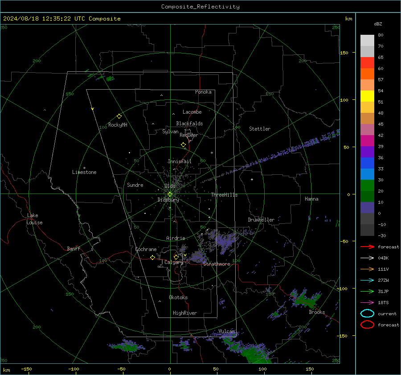The image size is (401, 375).
Task: Click the Lacombe city label
Action: (192, 112)
